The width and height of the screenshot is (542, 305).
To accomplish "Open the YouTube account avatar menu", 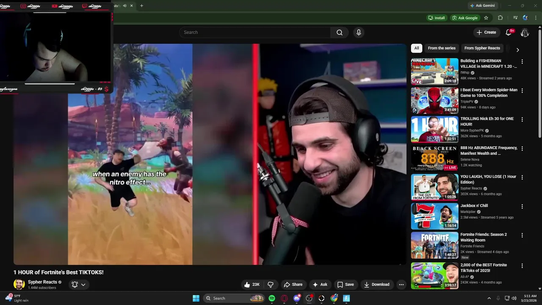I will click(x=525, y=33).
